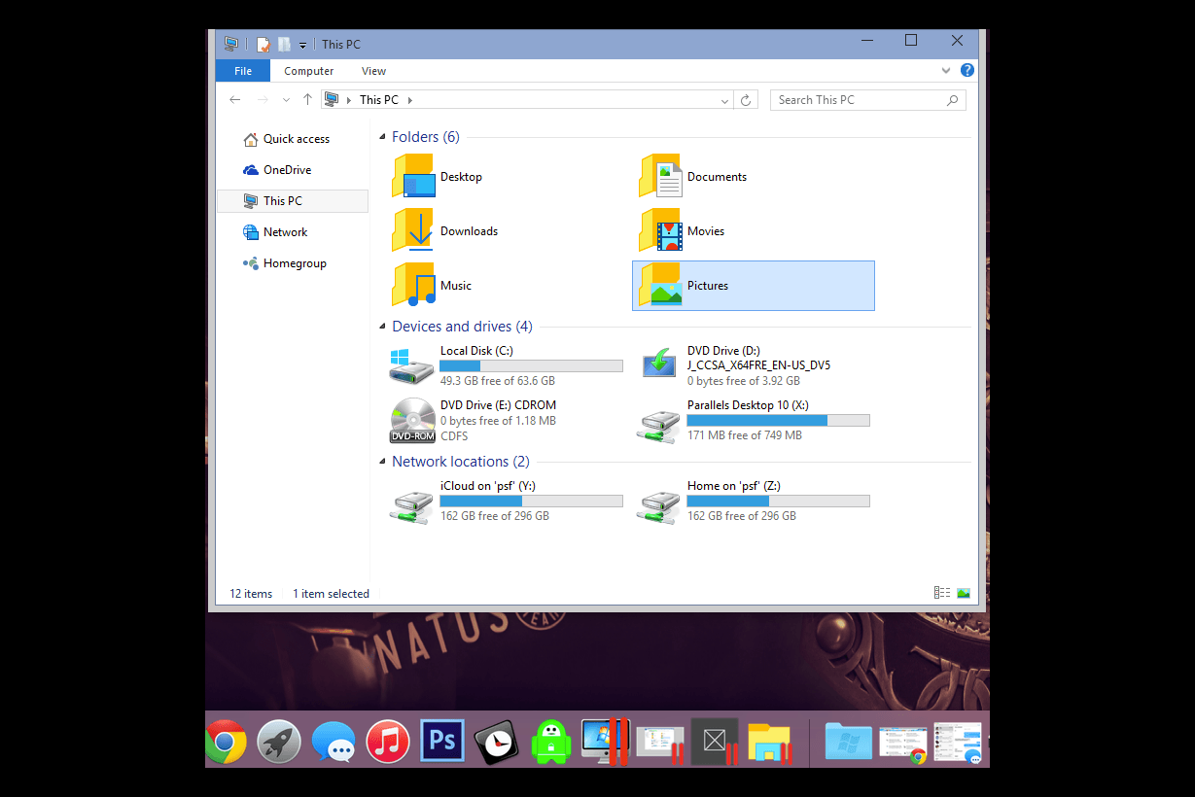
Task: Click address bar This PC path
Action: point(378,100)
